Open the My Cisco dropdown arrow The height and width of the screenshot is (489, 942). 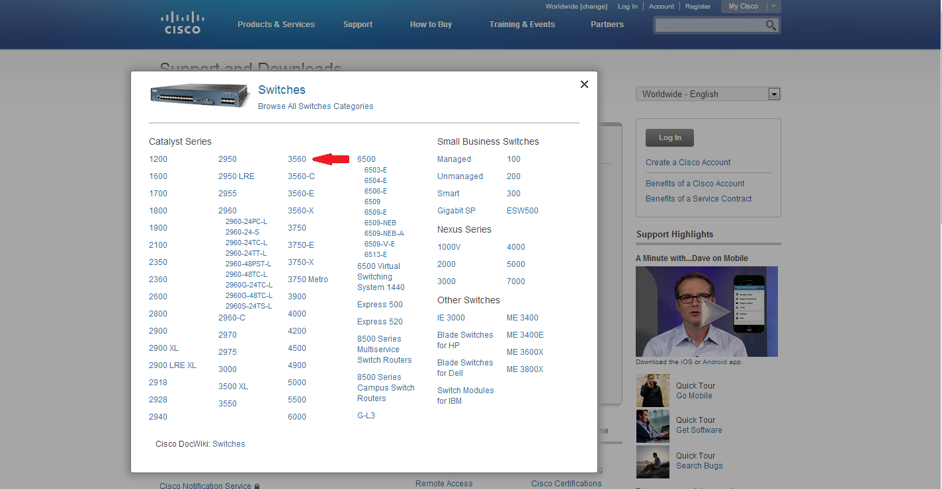click(773, 6)
